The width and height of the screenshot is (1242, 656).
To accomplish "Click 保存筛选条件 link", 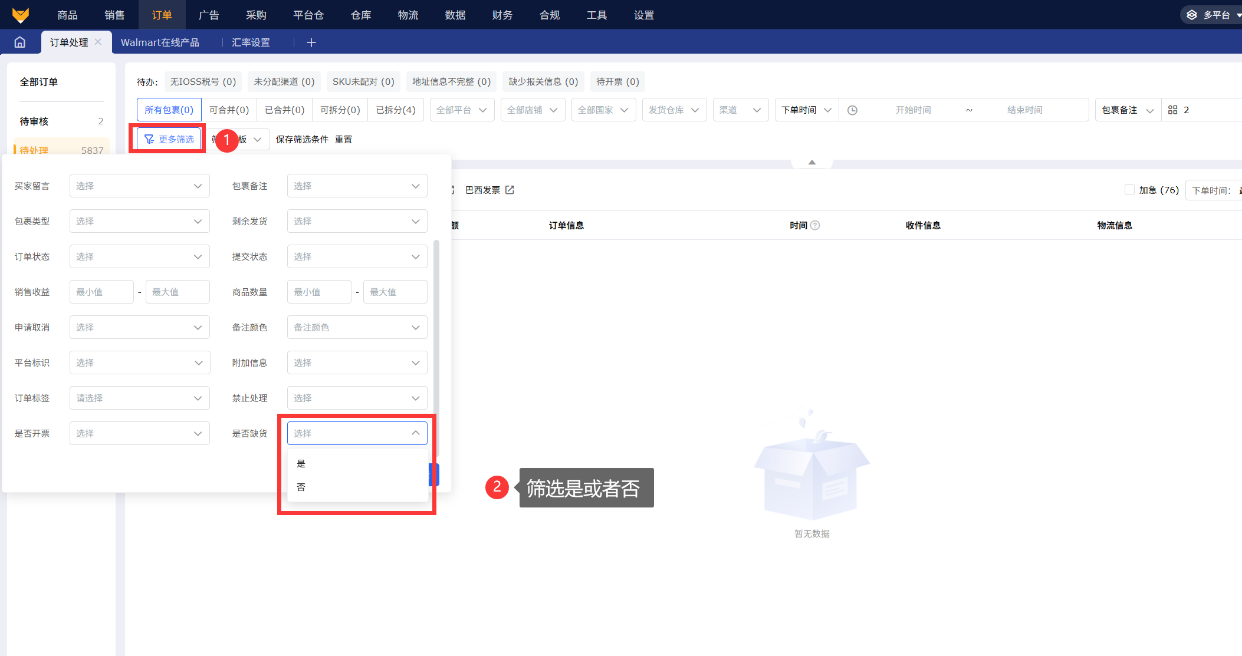I will (x=302, y=139).
